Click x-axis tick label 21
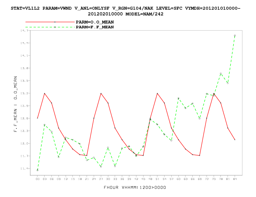This screenshot has height=197, width=256. 87,179
